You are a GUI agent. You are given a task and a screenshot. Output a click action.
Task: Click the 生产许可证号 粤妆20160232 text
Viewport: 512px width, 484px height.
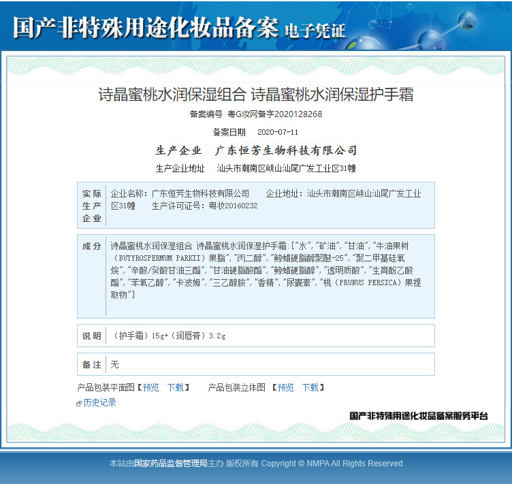pyautogui.click(x=205, y=206)
